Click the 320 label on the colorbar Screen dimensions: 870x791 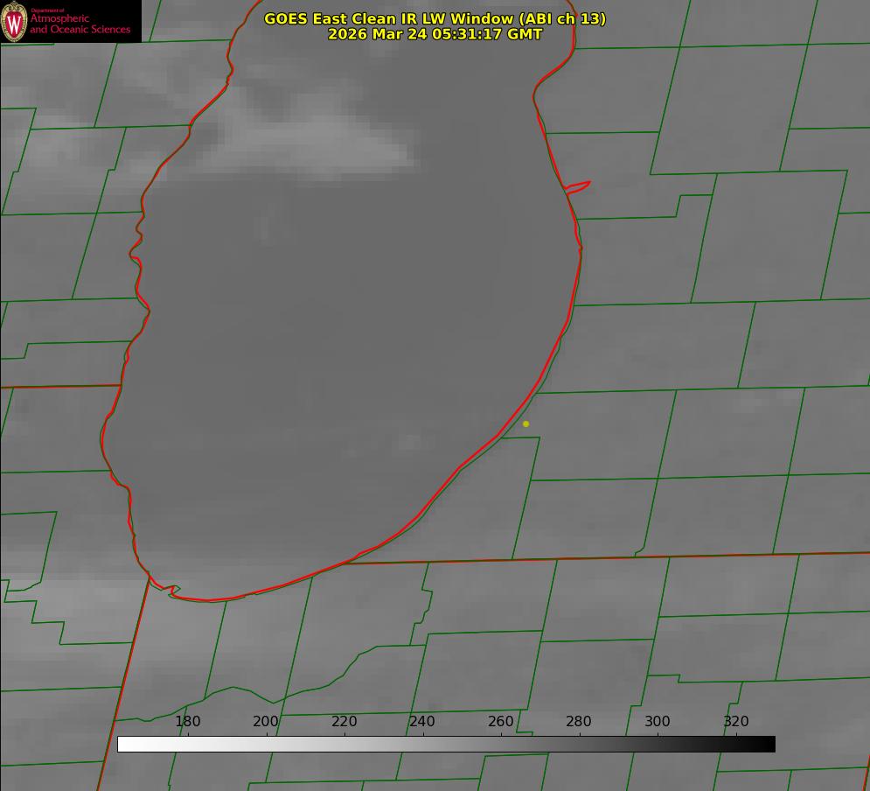coord(735,721)
